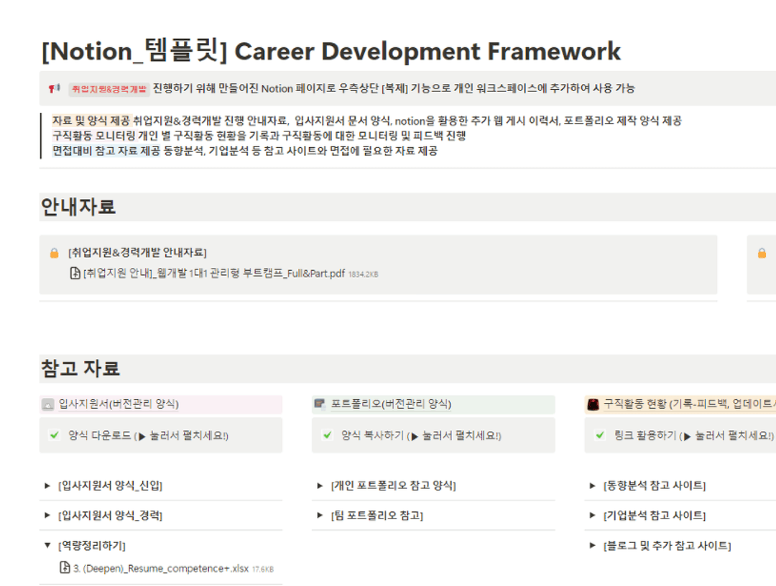The height and width of the screenshot is (586, 776).
Task: Click the 링크 활용하기 callout text
Action: pos(693,436)
